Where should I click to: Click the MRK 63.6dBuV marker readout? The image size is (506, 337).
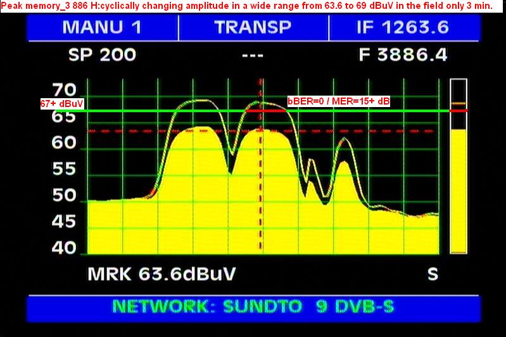(x=161, y=274)
